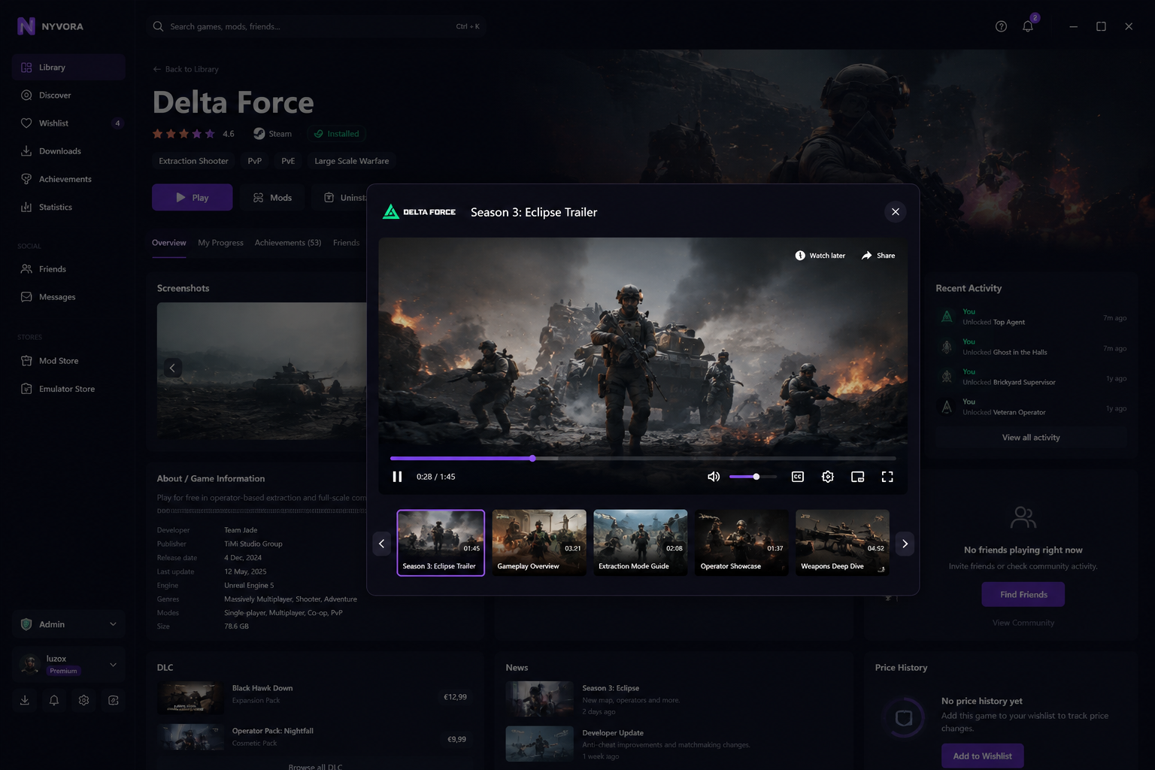Open settings gear under the profile
The width and height of the screenshot is (1155, 770).
coord(83,700)
